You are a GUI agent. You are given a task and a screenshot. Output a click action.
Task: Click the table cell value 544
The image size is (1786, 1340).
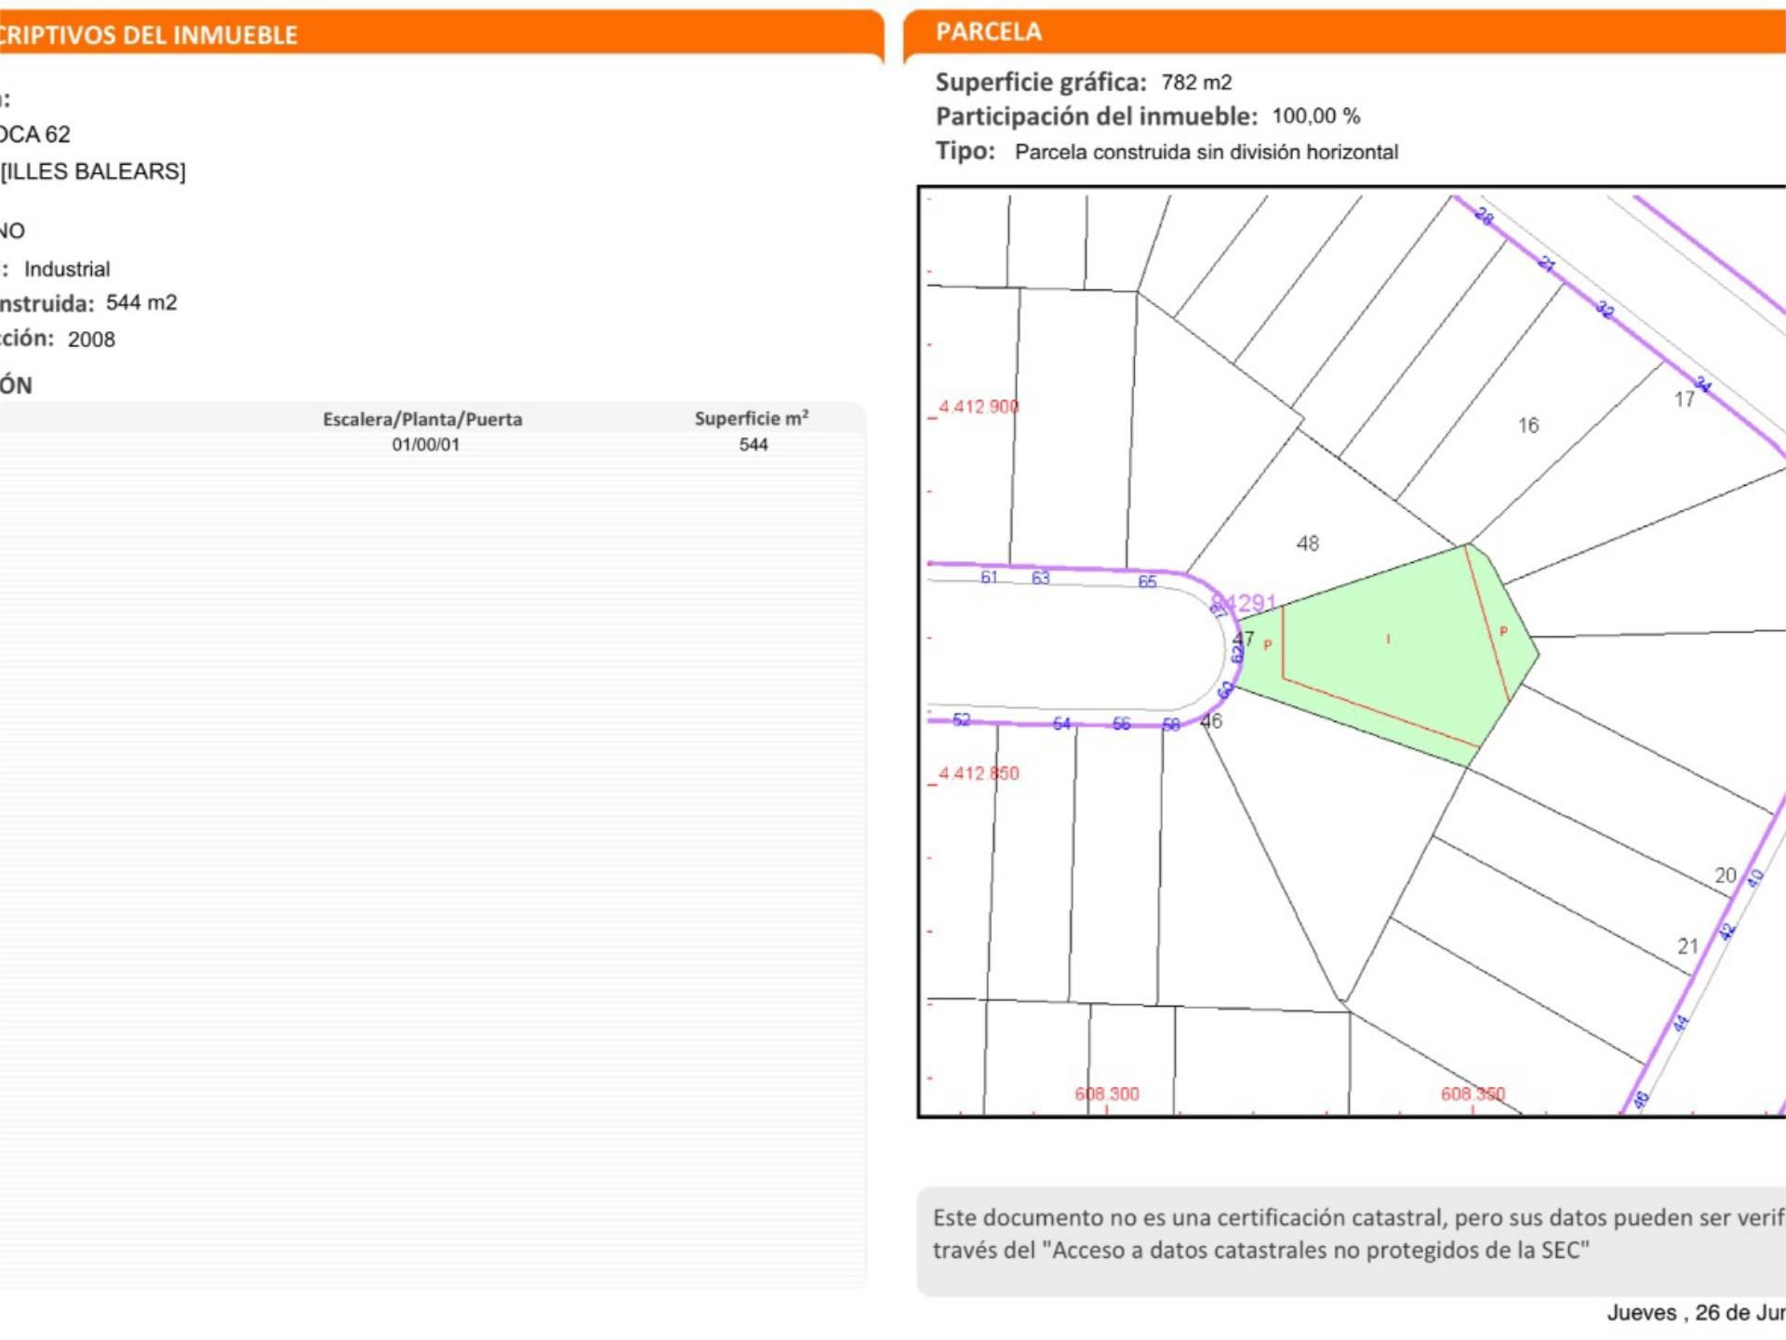tap(753, 445)
